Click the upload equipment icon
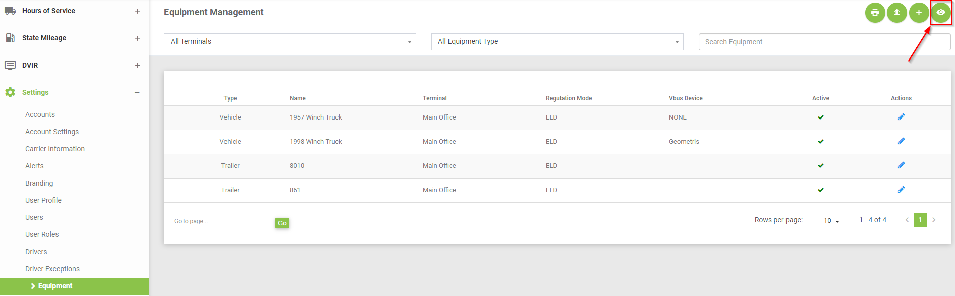This screenshot has width=955, height=296. [897, 13]
